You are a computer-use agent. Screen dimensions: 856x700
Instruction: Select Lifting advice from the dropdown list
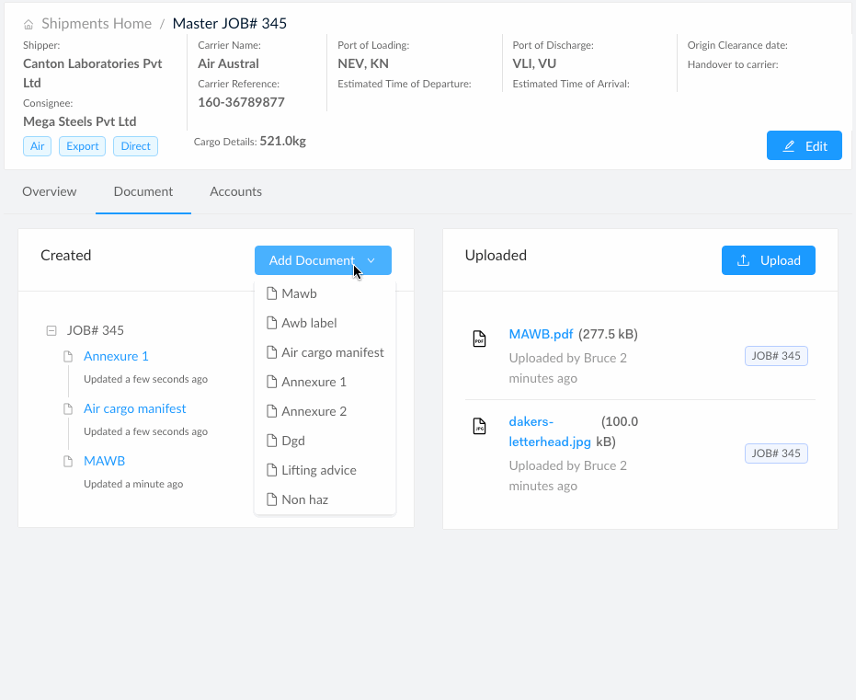(x=318, y=470)
